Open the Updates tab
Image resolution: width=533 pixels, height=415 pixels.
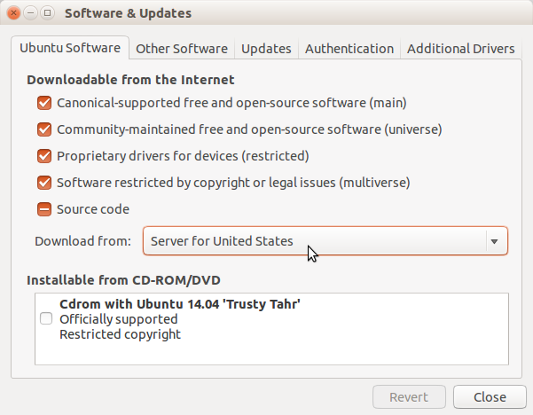click(x=266, y=49)
